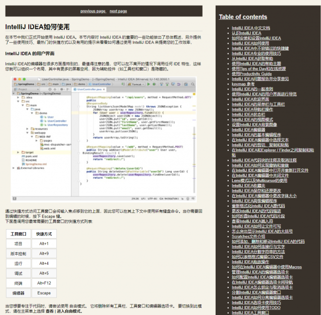Open '在IntelliJ IDEA编辑器中关闭文件' link
The height and width of the screenshot is (315, 321).
point(260,175)
